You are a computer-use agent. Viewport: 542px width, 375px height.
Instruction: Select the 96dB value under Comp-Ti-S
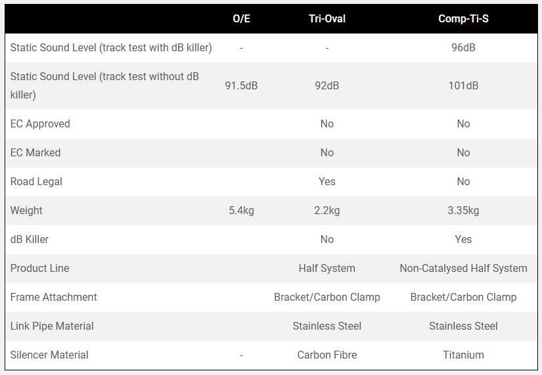click(x=463, y=47)
